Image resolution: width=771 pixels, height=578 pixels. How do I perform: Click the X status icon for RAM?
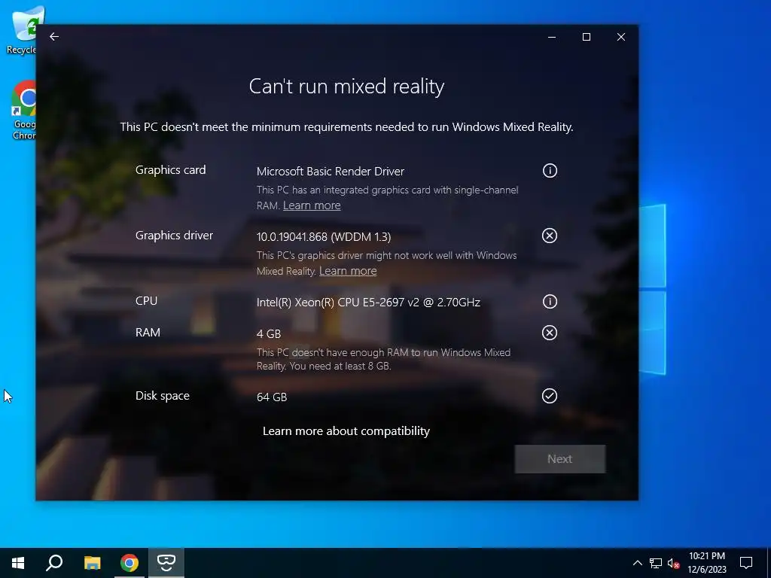click(x=550, y=333)
